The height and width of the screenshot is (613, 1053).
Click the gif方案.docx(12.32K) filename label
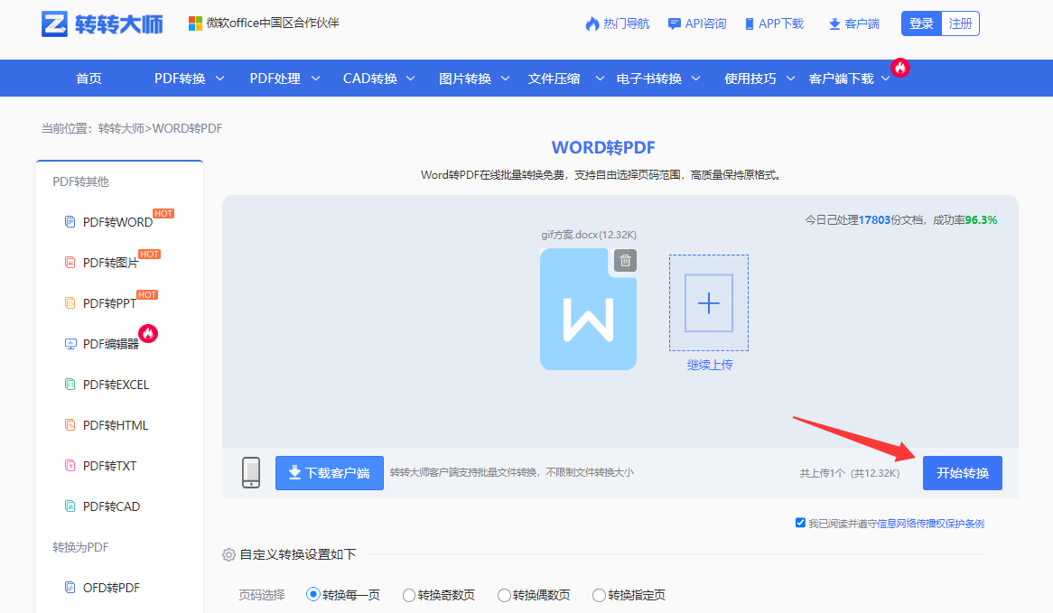tap(589, 235)
